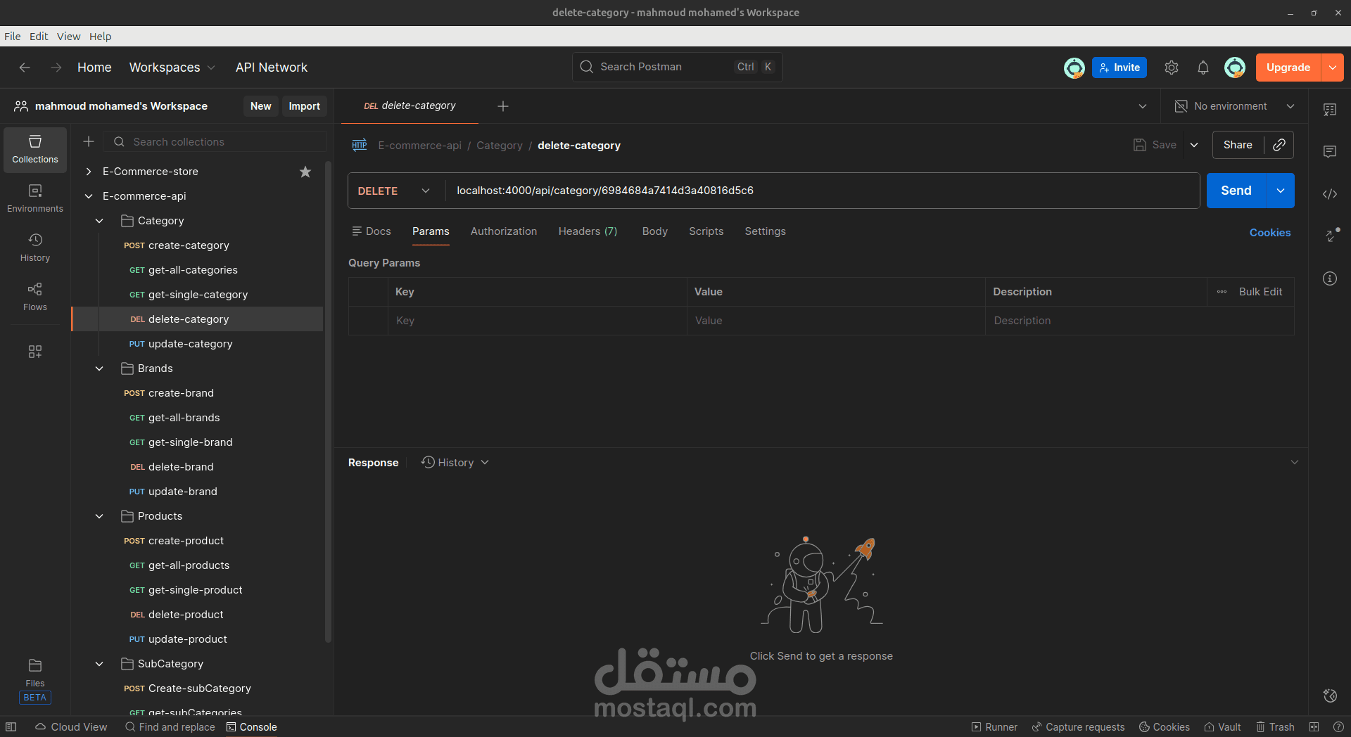The width and height of the screenshot is (1351, 737).
Task: Select the Flows icon in the sidebar
Action: 34,296
